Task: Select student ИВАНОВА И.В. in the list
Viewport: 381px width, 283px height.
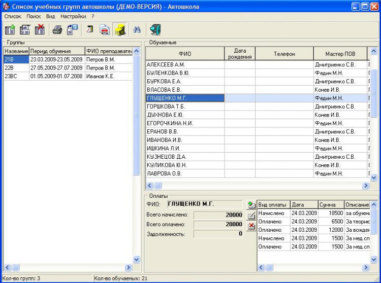Action: (164, 140)
